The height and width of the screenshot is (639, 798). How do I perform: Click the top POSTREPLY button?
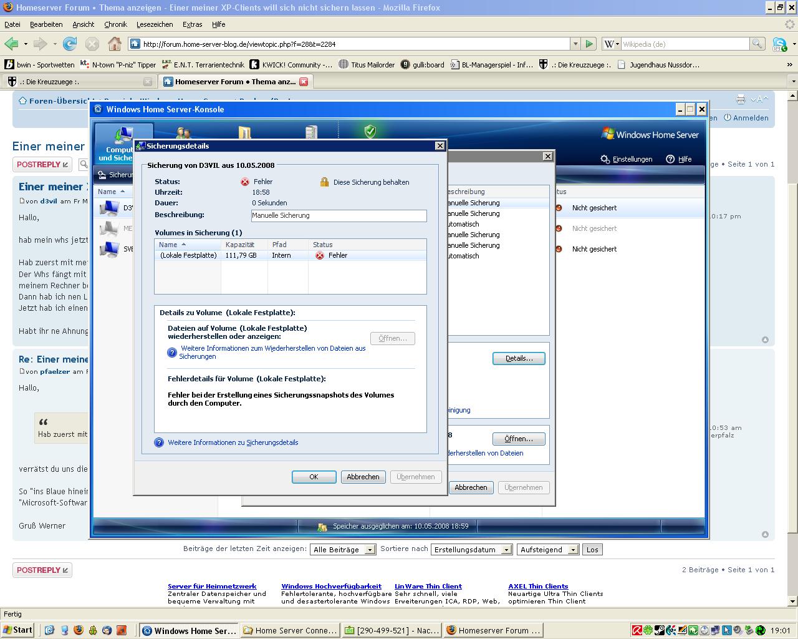(x=42, y=165)
